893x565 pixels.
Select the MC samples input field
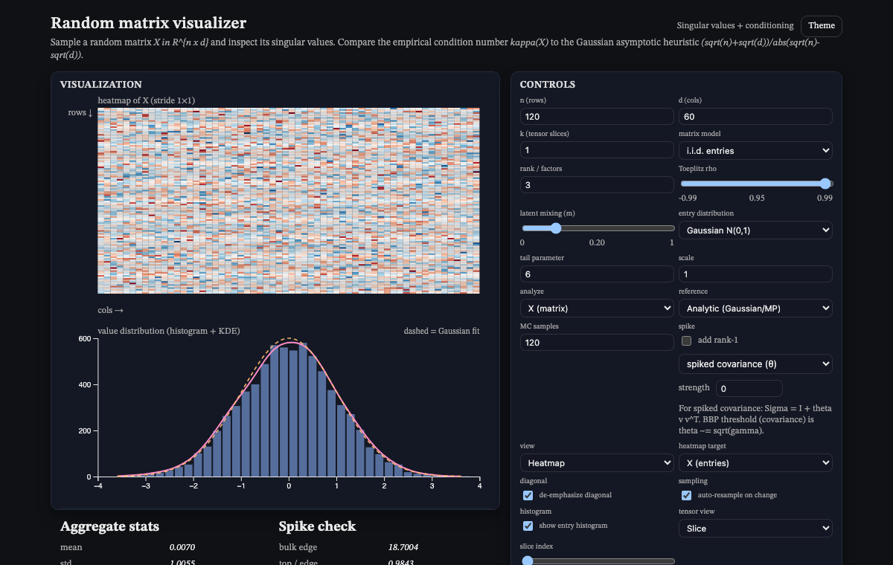tap(597, 343)
